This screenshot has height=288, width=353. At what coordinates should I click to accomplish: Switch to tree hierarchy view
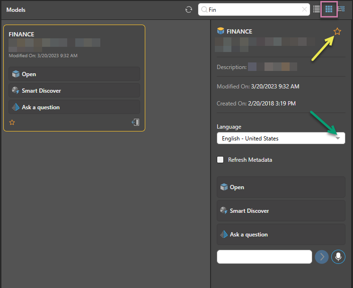click(341, 9)
